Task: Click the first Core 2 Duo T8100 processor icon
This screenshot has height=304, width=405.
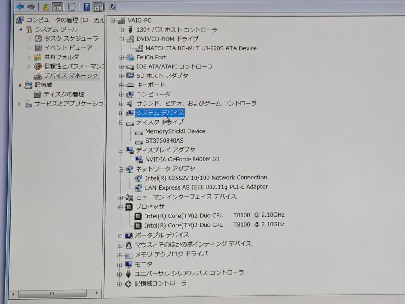Action: point(138,216)
